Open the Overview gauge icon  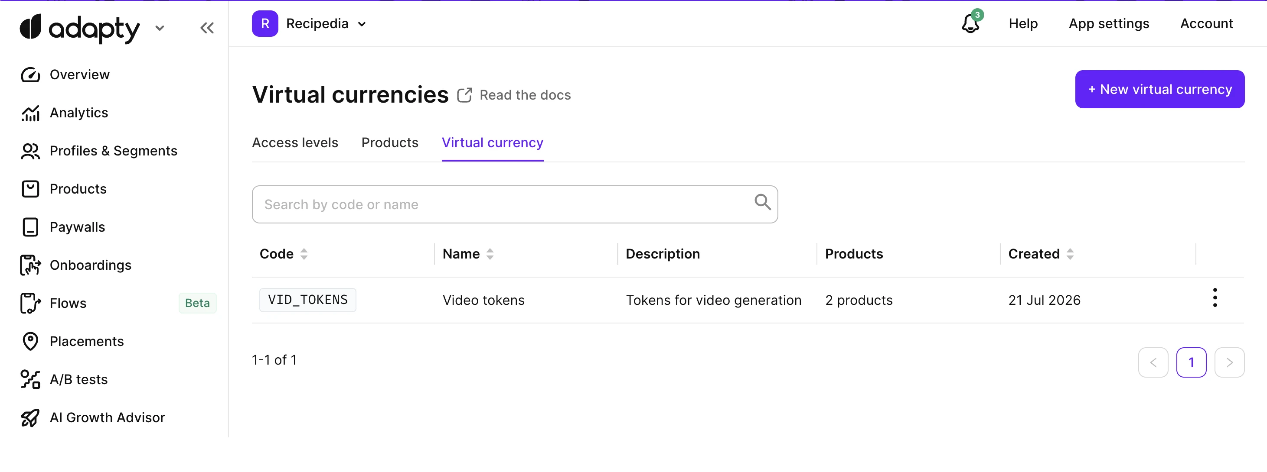click(x=30, y=74)
